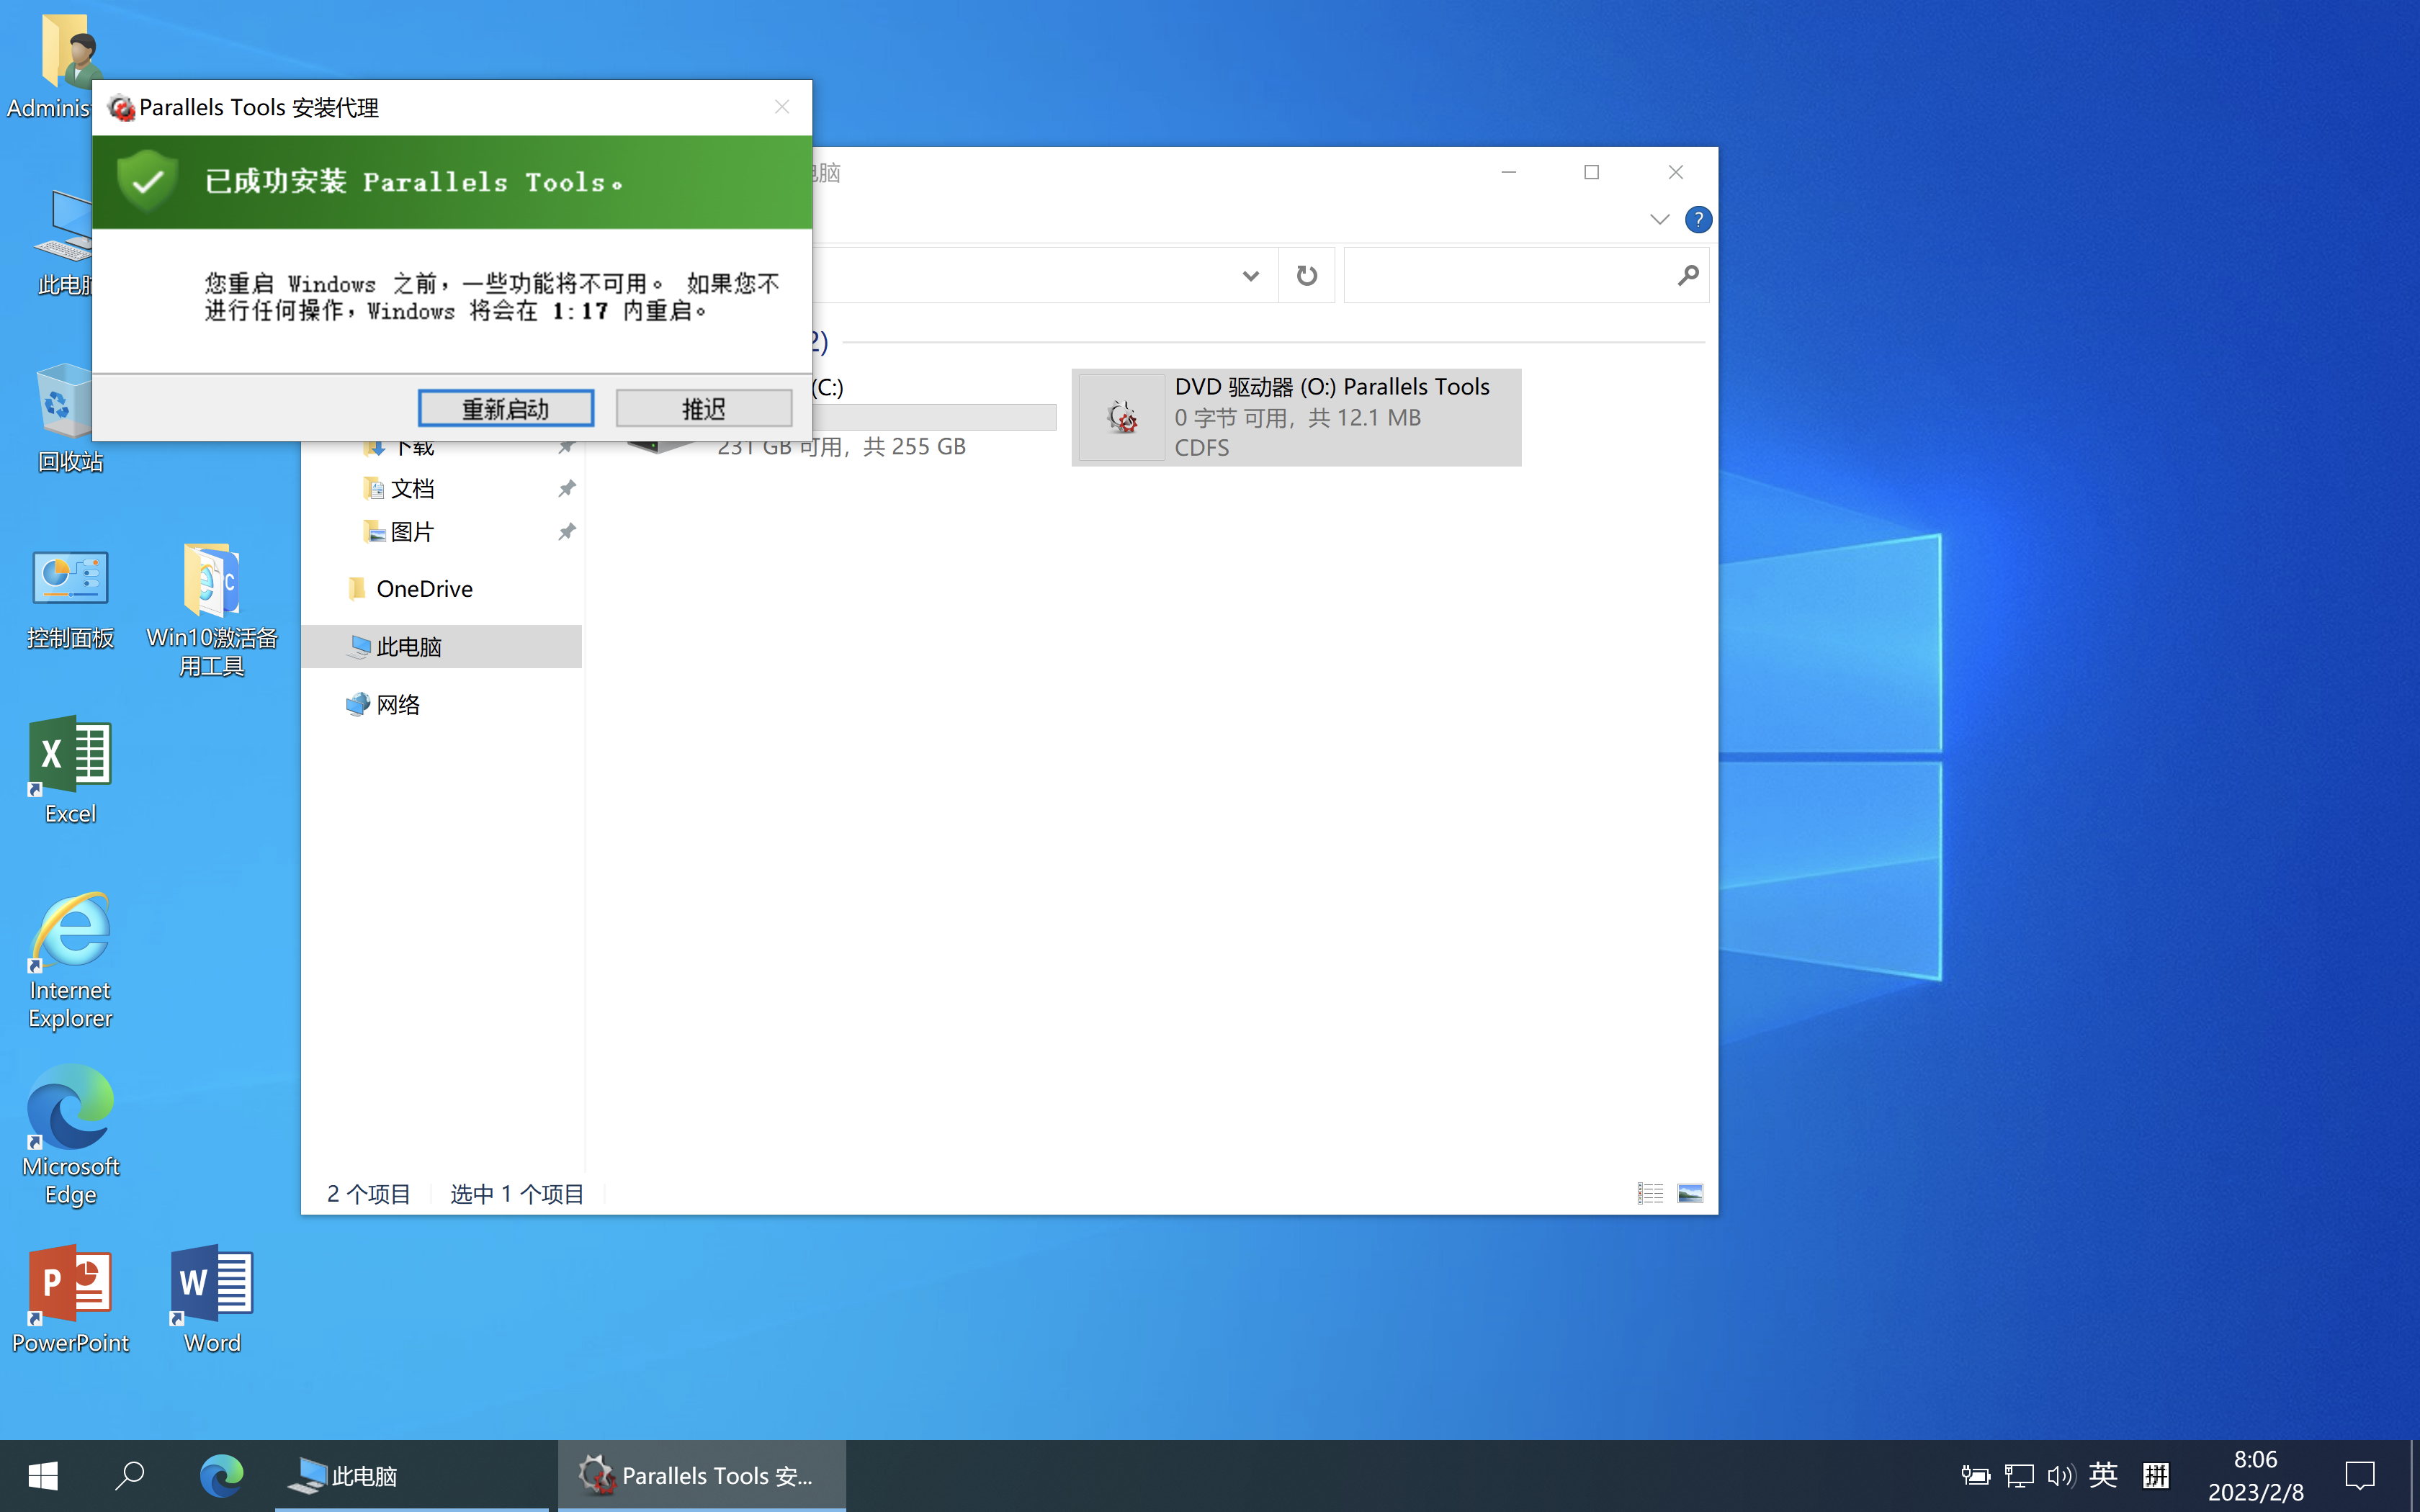The width and height of the screenshot is (2420, 1512).
Task: Open the DVD drive Parallels Tools item
Action: pos(1296,416)
